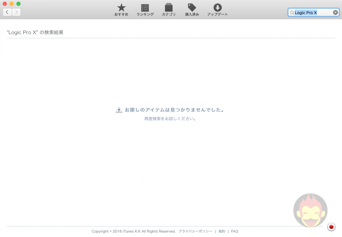This screenshot has height=237, width=342.
Task: Click the magnifying glass in the search field
Action: coord(292,13)
